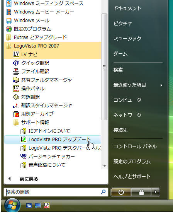The width and height of the screenshot is (173, 213).
Task: Launch 用例アーカイブ Ex icon
Action: click(16, 114)
